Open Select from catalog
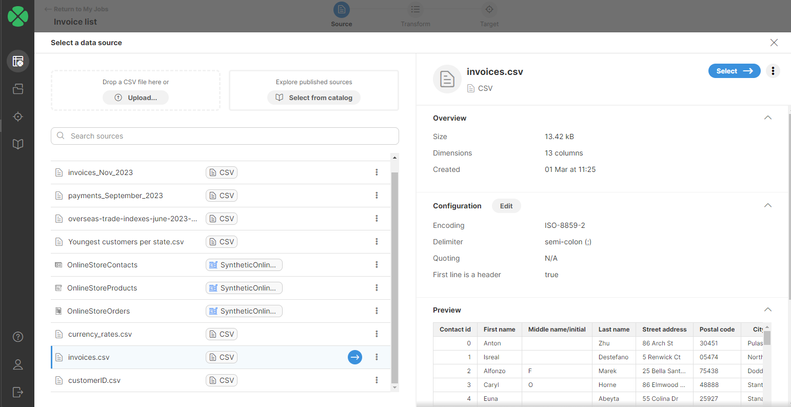 click(313, 98)
